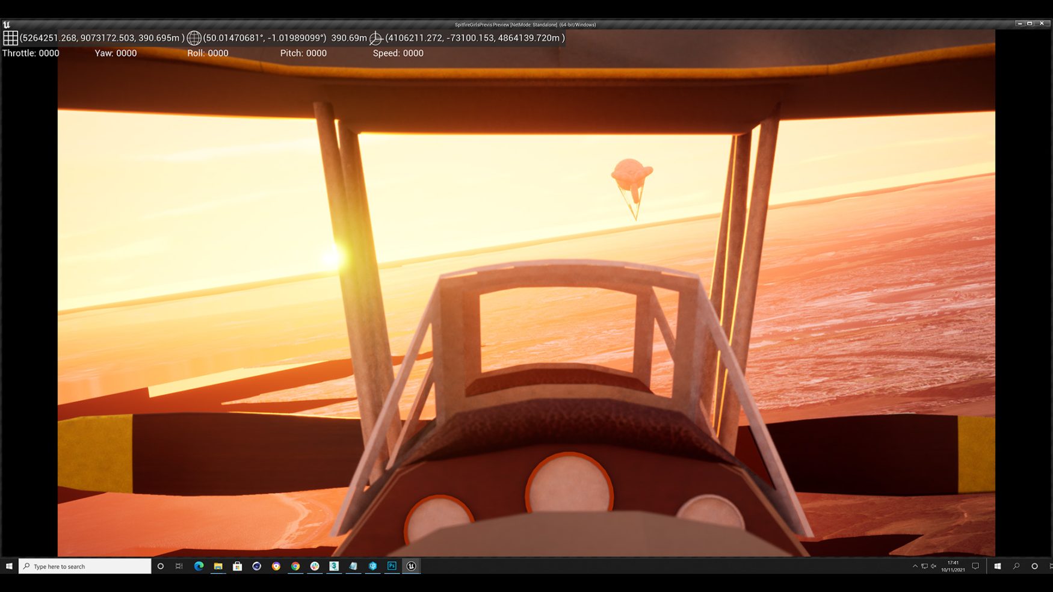Open Microsoft Store from the taskbar
Viewport: 1053px width, 592px height.
point(237,566)
